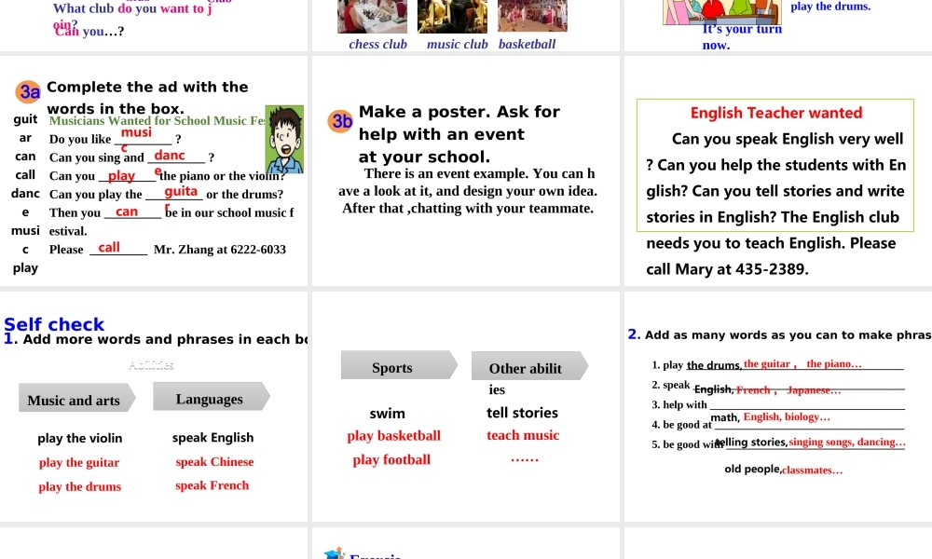This screenshot has height=559, width=932.
Task: Select 'Mr. Zhang at 6222-6033' text
Action: click(x=220, y=250)
